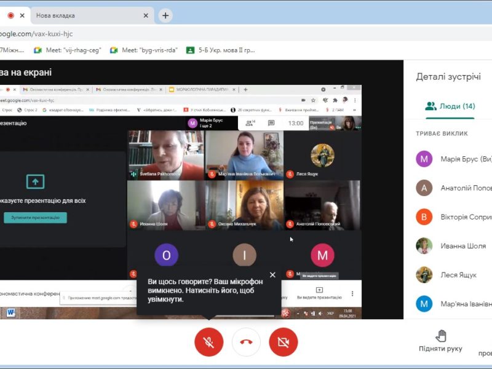The height and width of the screenshot is (369, 492).
Task: Open the Meet "byg-vris-rda" bookmark
Action: [145, 50]
